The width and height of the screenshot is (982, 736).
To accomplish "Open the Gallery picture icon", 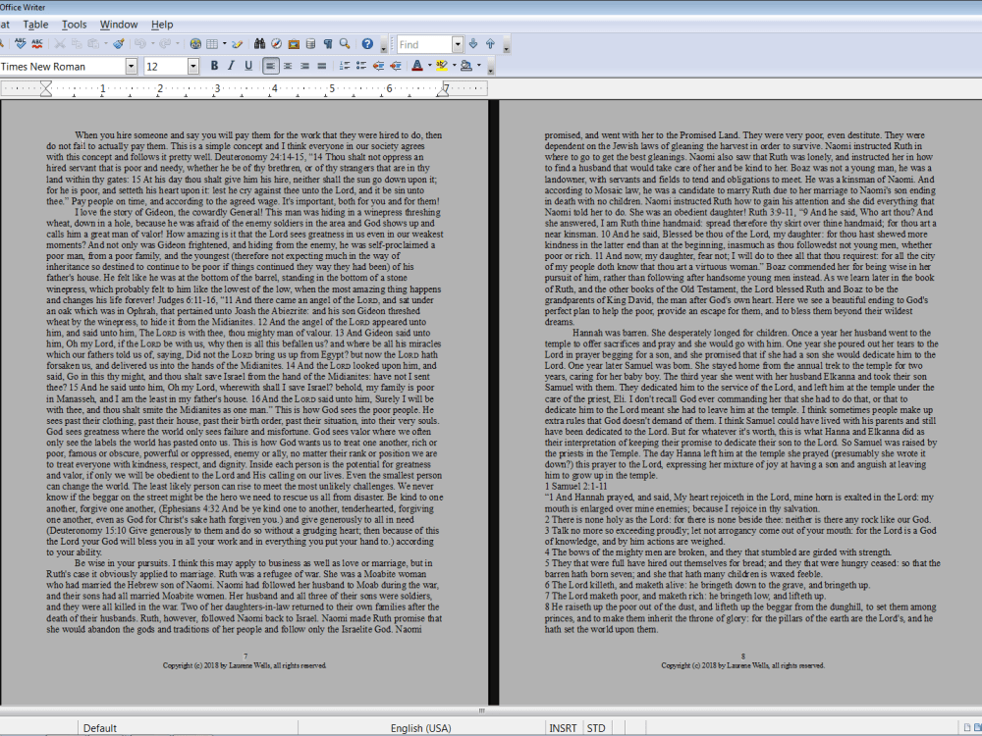I will pyautogui.click(x=294, y=44).
